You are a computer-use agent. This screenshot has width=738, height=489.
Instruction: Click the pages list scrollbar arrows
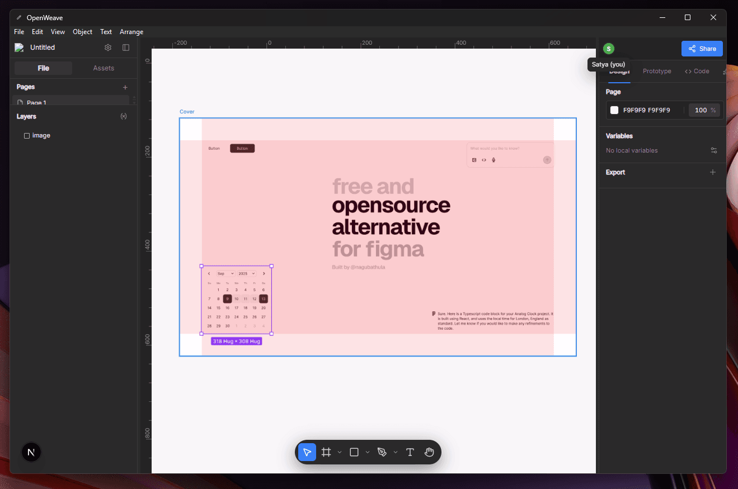pyautogui.click(x=134, y=100)
